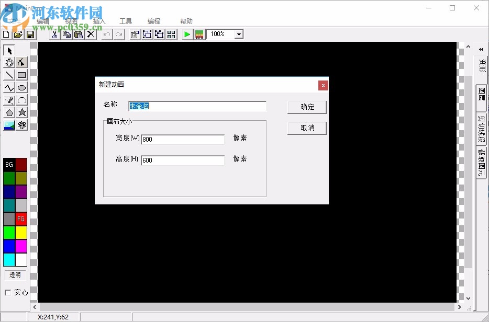
Task: Switch to the 剪切线段 side tab
Action: (482, 129)
